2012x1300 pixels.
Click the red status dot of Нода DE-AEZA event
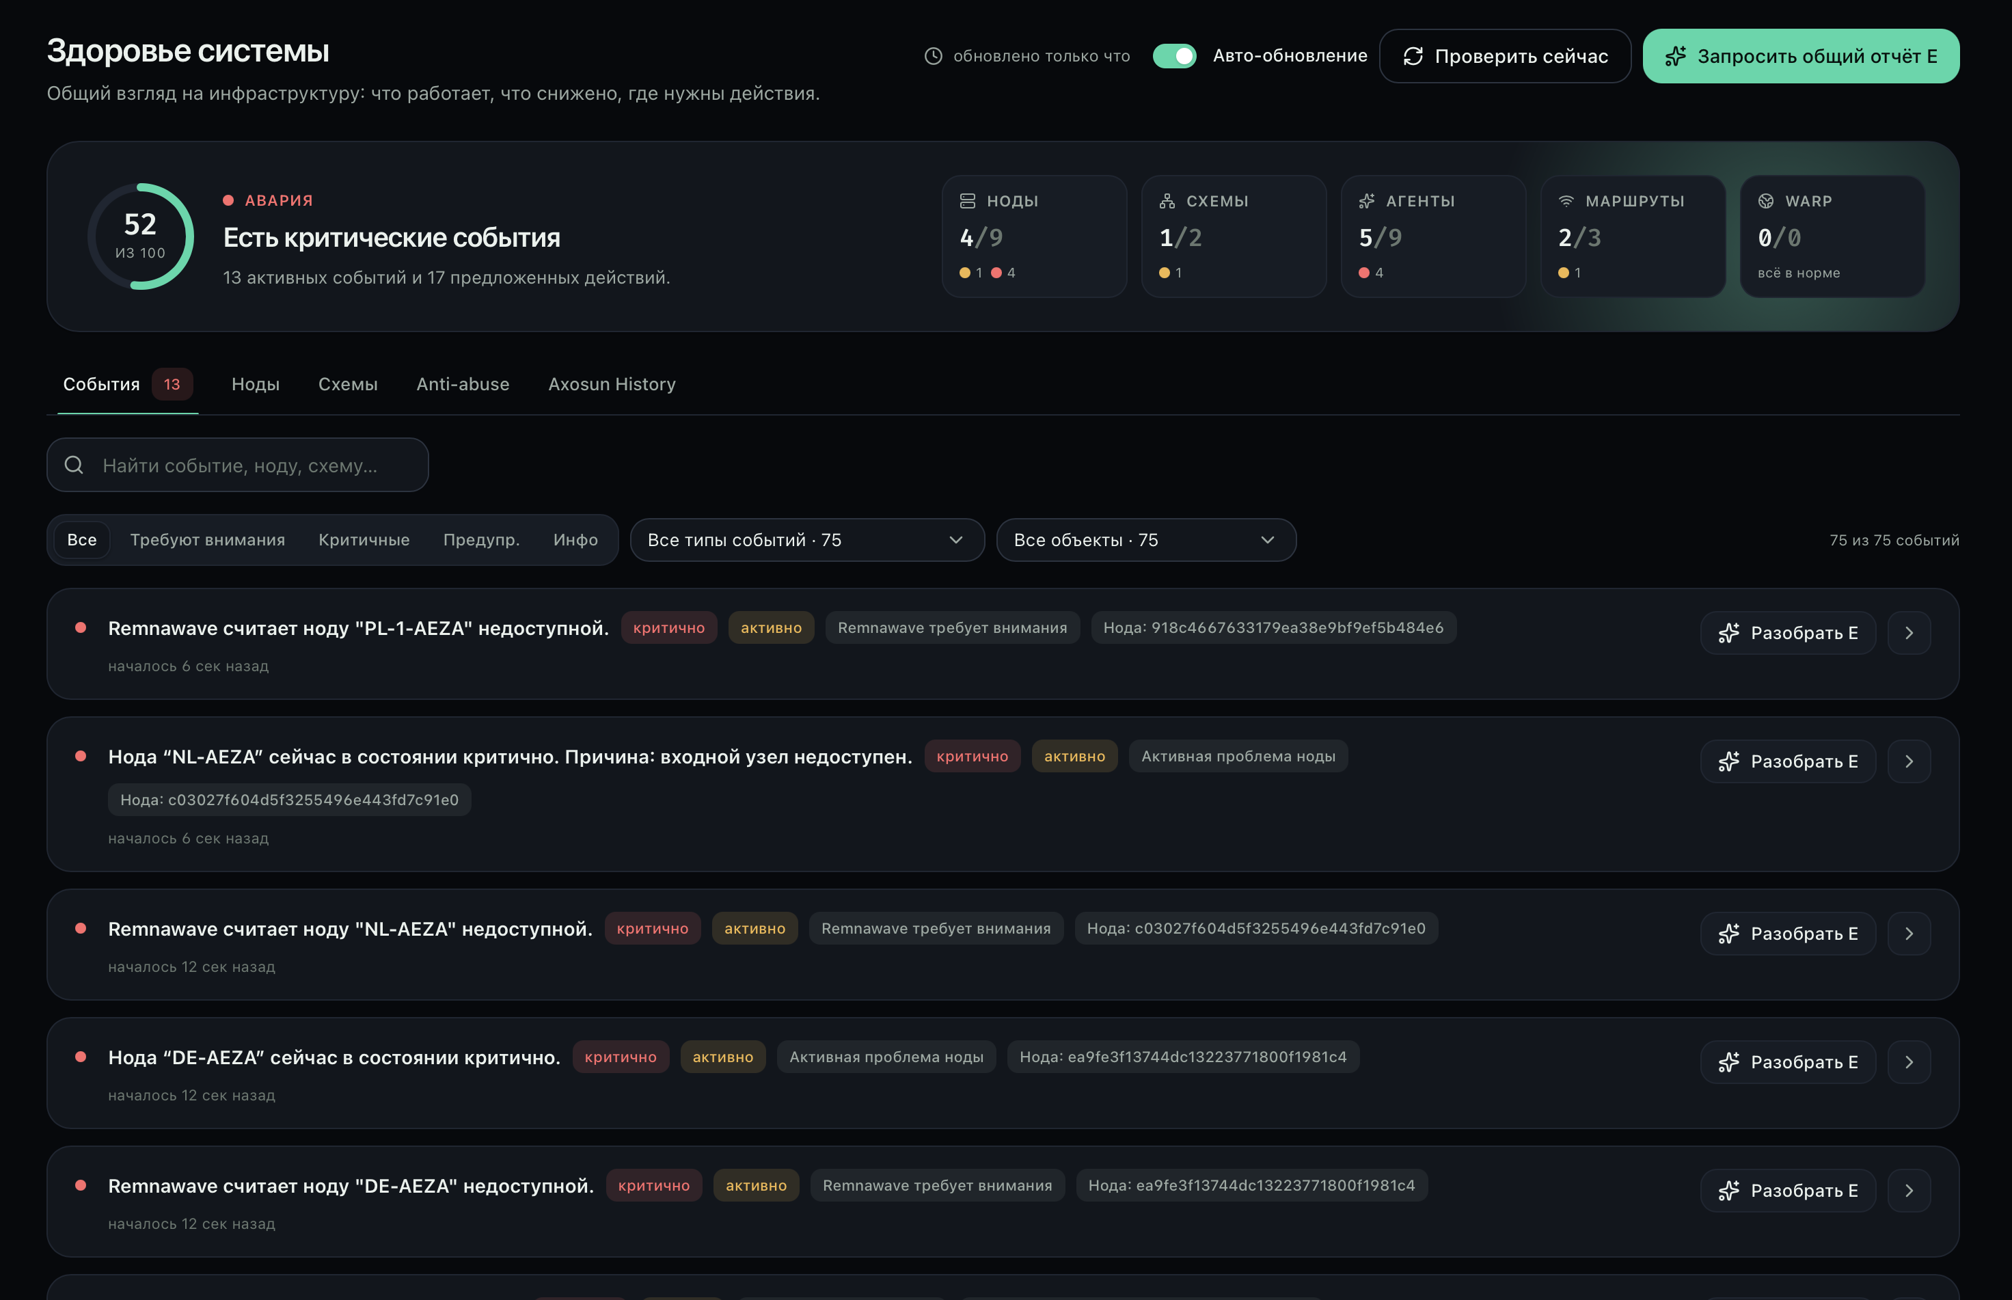click(x=81, y=1057)
